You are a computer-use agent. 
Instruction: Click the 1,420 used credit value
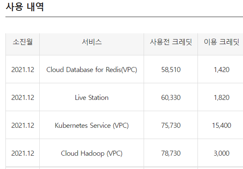click(221, 70)
